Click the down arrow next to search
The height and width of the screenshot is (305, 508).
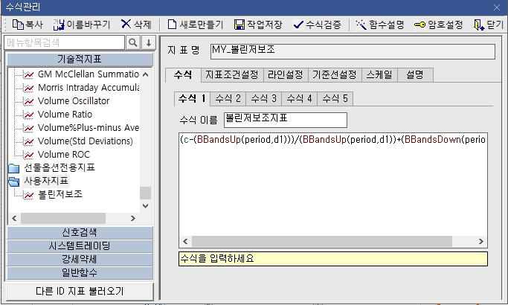coord(148,42)
